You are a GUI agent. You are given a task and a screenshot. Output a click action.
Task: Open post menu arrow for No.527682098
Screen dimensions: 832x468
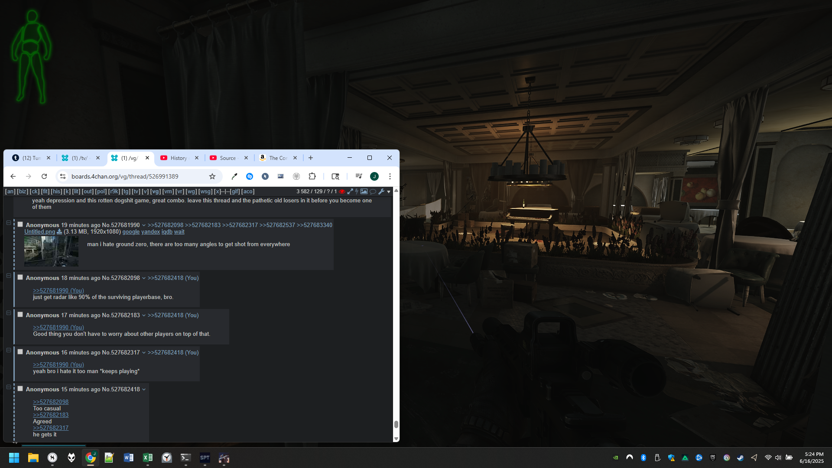pos(144,278)
